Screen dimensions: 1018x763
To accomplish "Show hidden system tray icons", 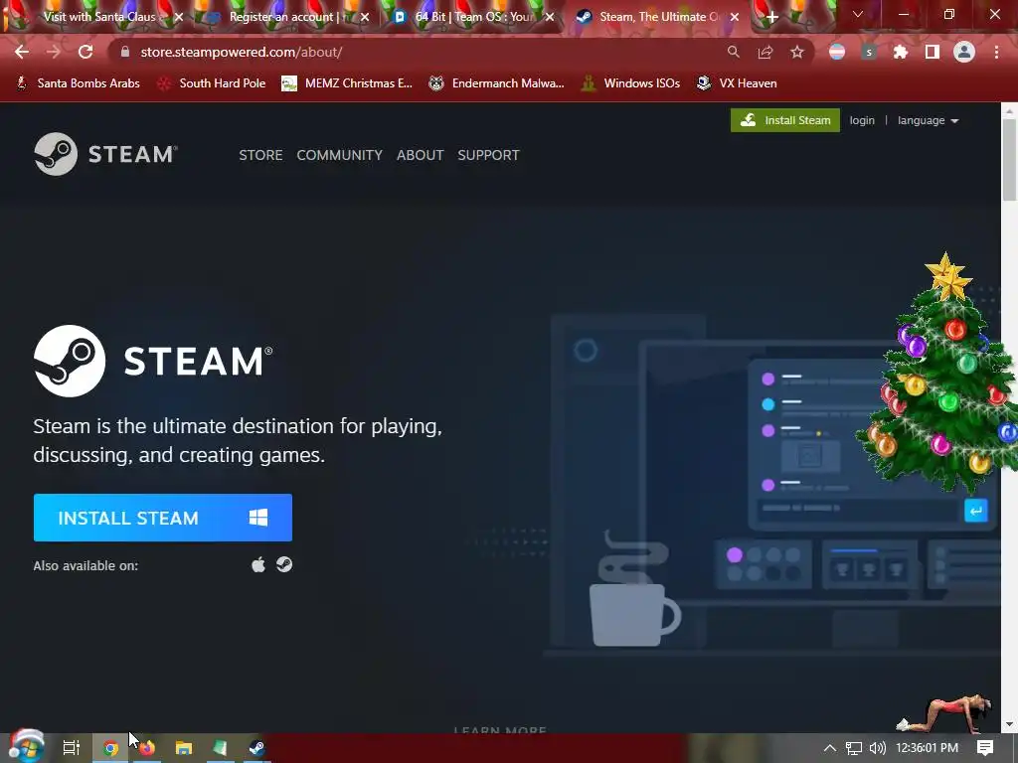I will [x=830, y=748].
